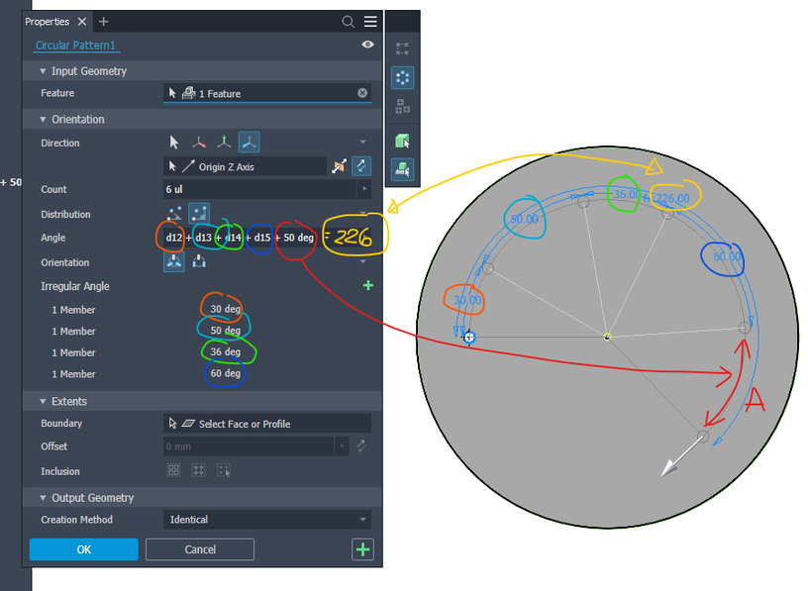
Task: Choose the red X axis direction icon
Action: coord(199,143)
